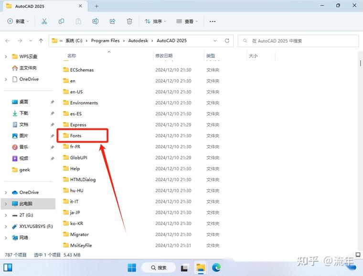363x276 pixels.
Task: Select the en-US folder
Action: click(73, 92)
